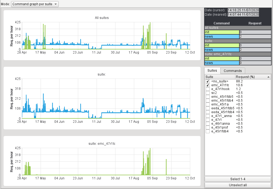
Task: Check the emc_45r1fdb5 suite checkbox
Action: pos(208,97)
